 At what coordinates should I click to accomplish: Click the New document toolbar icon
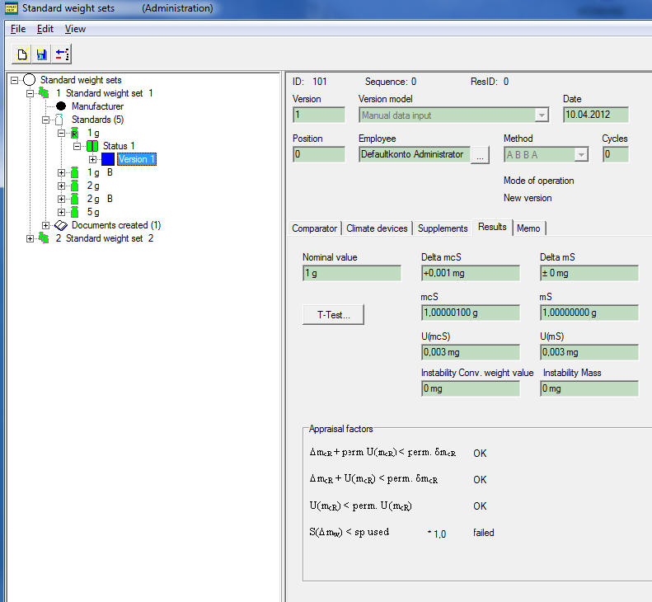pos(23,54)
